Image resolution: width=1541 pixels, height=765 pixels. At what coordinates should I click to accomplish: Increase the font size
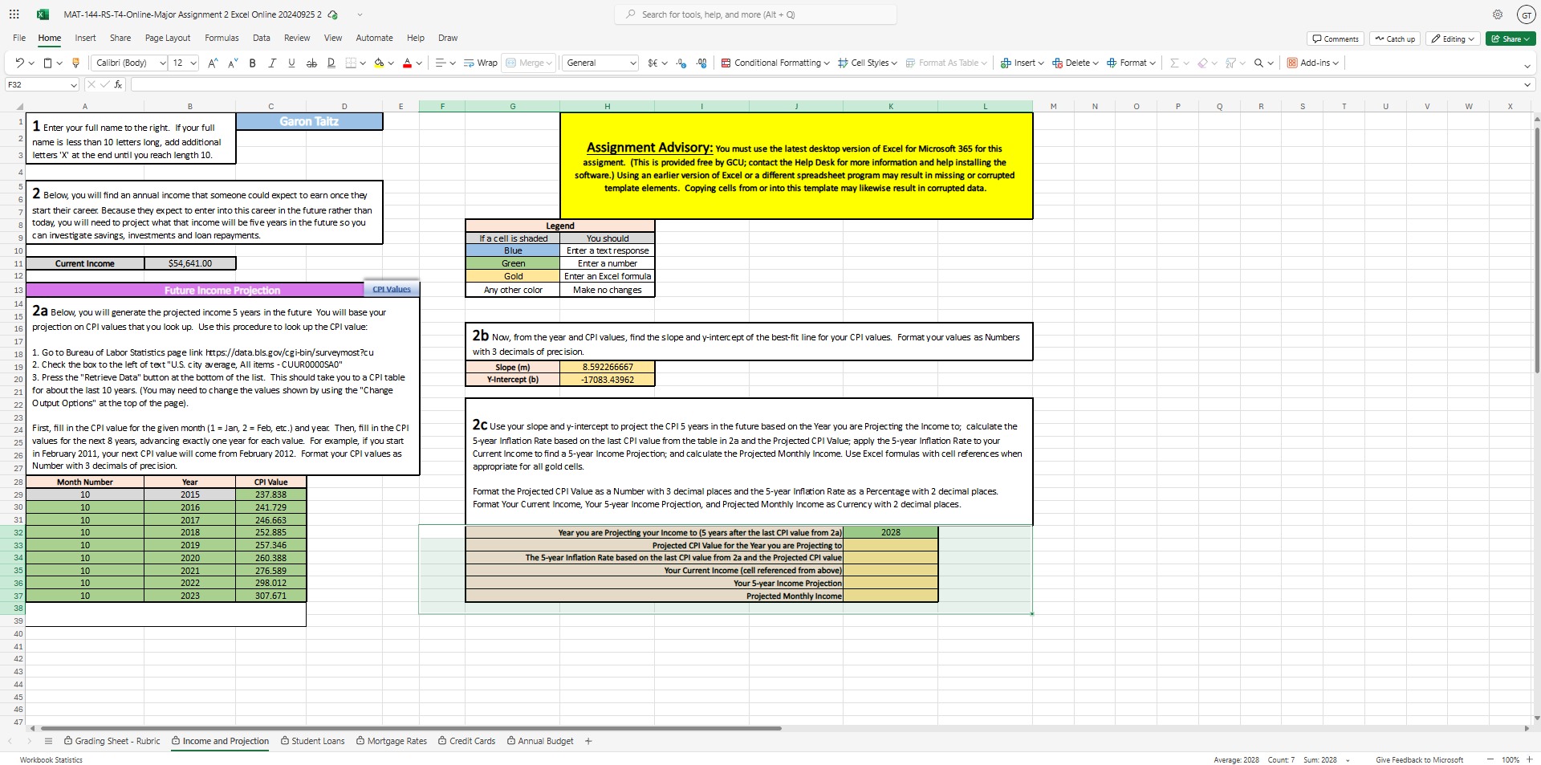click(213, 63)
